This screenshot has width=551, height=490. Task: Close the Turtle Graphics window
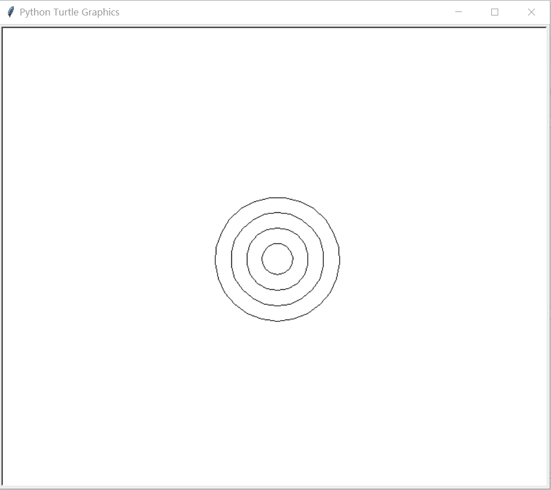pos(531,11)
